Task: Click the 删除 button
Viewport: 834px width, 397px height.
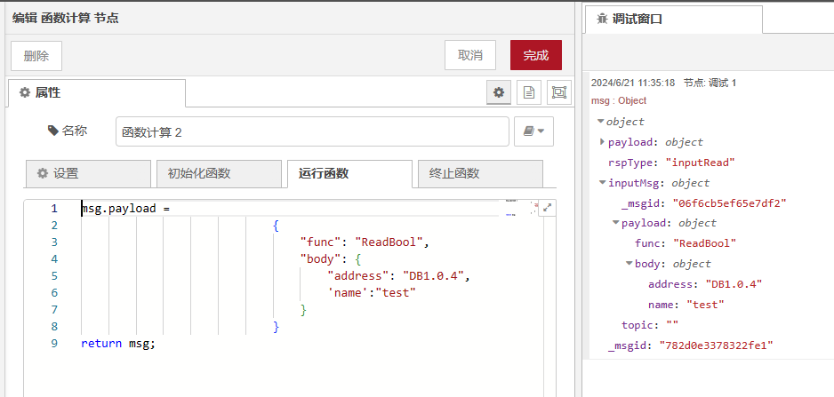Action: pos(36,55)
